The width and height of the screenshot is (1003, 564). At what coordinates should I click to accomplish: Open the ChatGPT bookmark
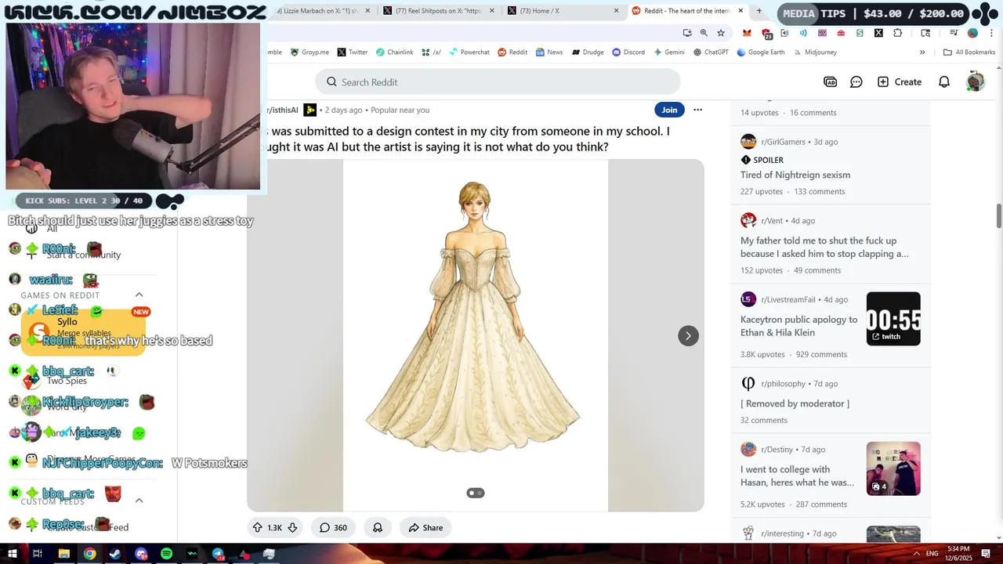pyautogui.click(x=710, y=52)
